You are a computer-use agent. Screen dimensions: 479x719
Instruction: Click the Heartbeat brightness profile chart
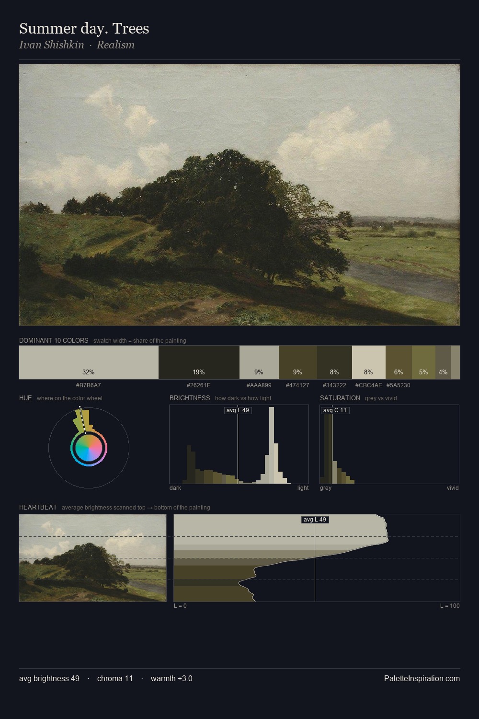pos(317,558)
